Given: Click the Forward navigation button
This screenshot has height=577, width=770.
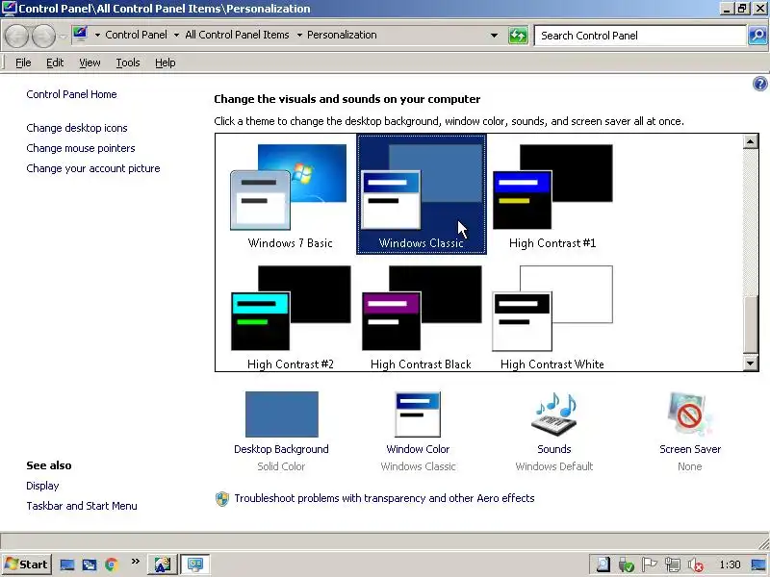Looking at the screenshot, I should [x=43, y=36].
